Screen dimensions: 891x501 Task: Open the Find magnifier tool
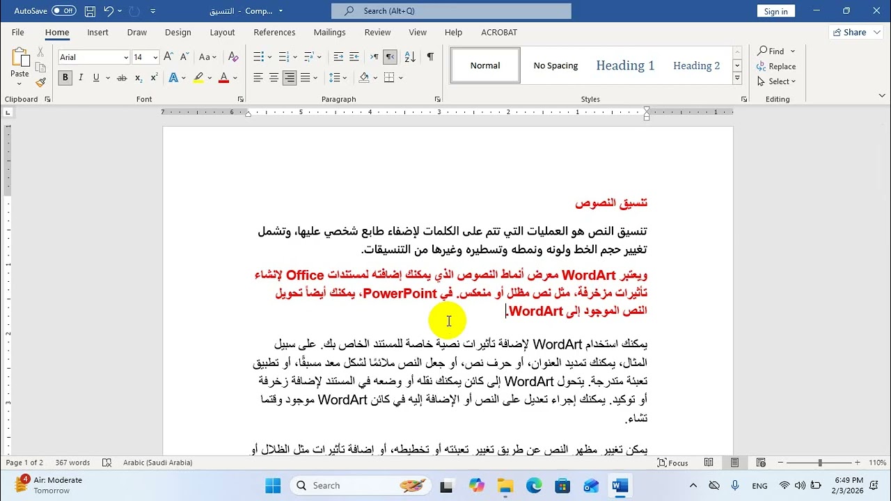click(x=771, y=51)
